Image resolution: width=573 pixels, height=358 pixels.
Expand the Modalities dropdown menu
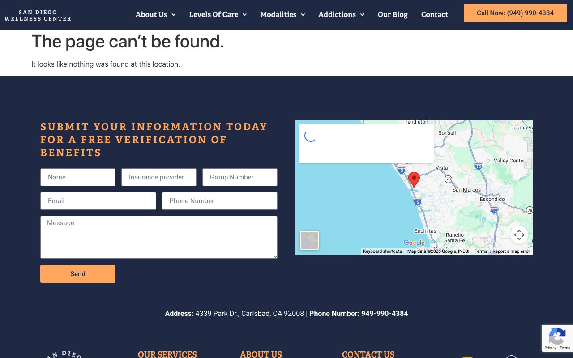[282, 15]
